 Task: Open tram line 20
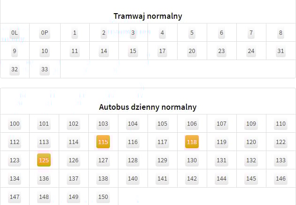pyautogui.click(x=192, y=51)
